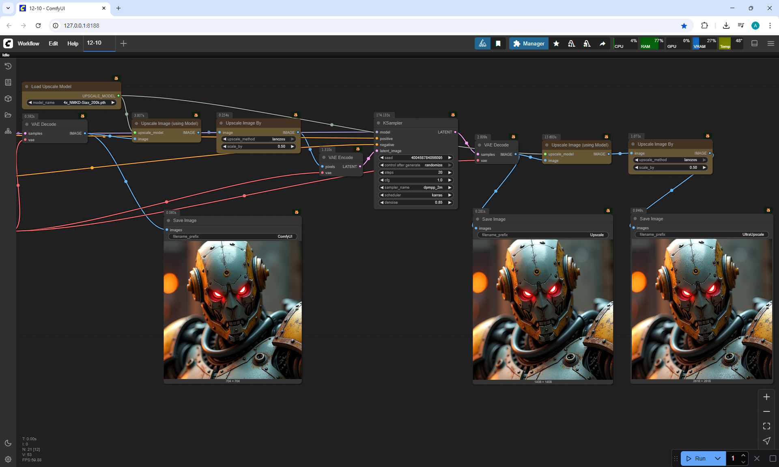Viewport: 779px width, 467px height.
Task: Open settings gear in sidebar
Action: click(8, 459)
